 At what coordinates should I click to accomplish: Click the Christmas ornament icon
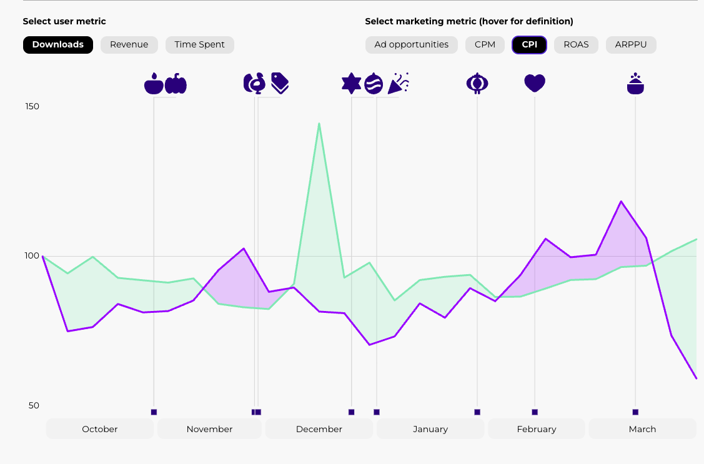(374, 84)
